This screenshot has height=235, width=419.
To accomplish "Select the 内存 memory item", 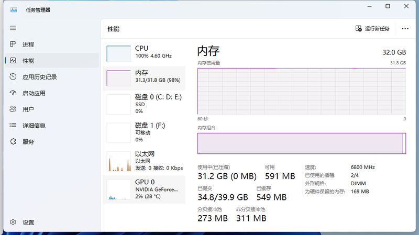I will [x=144, y=78].
